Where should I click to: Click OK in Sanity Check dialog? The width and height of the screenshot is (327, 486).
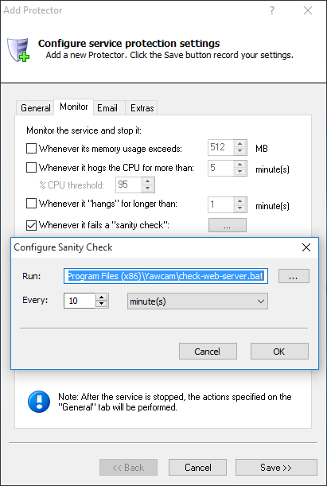point(279,351)
